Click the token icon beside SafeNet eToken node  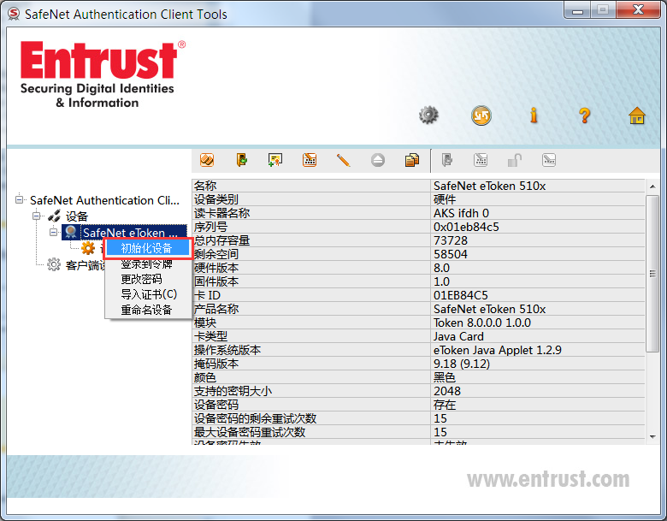tap(71, 232)
